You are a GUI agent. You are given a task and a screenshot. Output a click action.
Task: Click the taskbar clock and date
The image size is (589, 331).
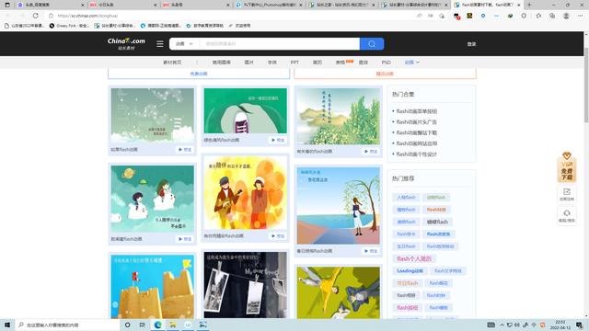pyautogui.click(x=560, y=325)
